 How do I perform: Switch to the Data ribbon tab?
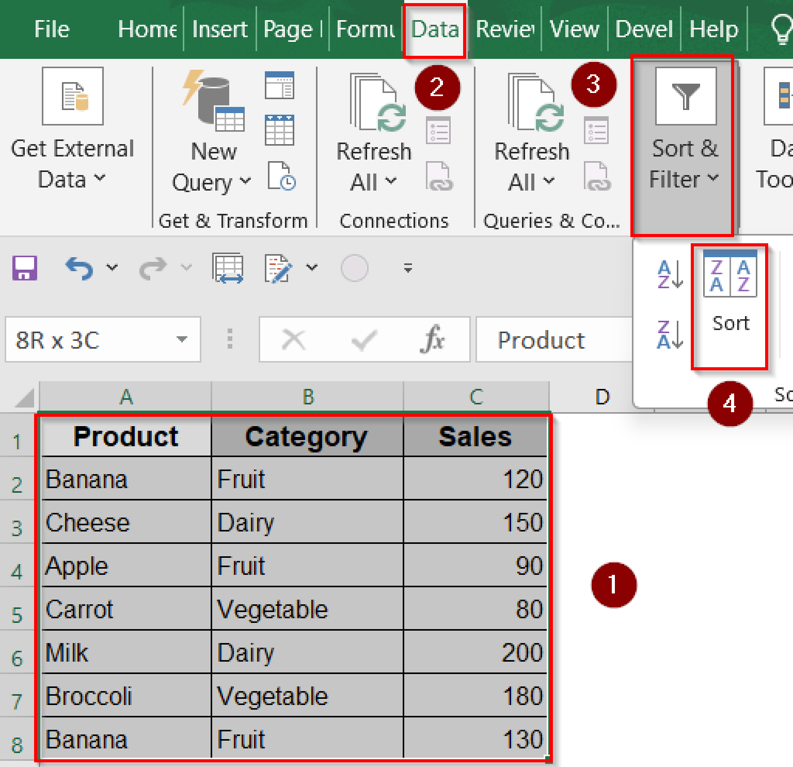[435, 29]
